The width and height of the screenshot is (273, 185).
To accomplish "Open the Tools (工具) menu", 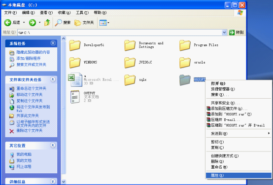I will (82, 13).
